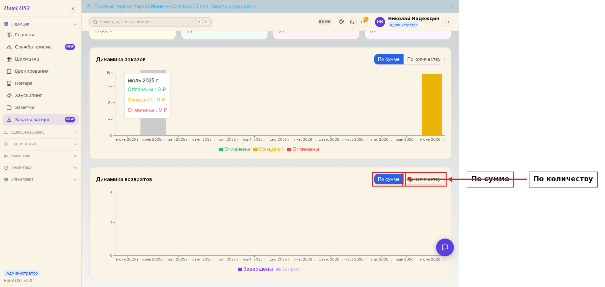This screenshot has width=605, height=287.
Task: Switch orders chart to По количеству
Action: pos(424,59)
